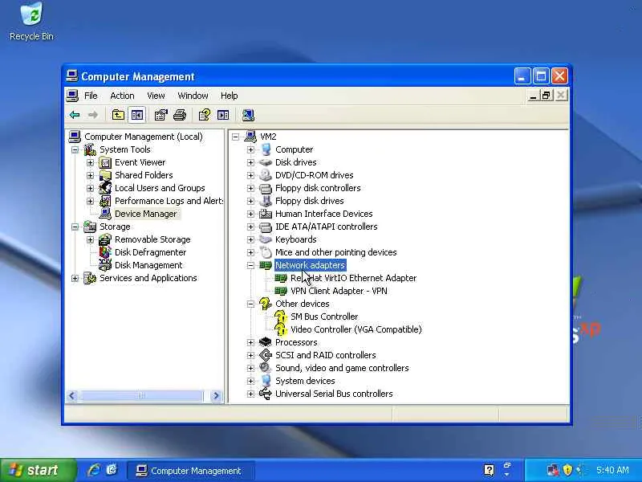Click the Video Controller warning icon
The width and height of the screenshot is (642, 482).
point(280,329)
